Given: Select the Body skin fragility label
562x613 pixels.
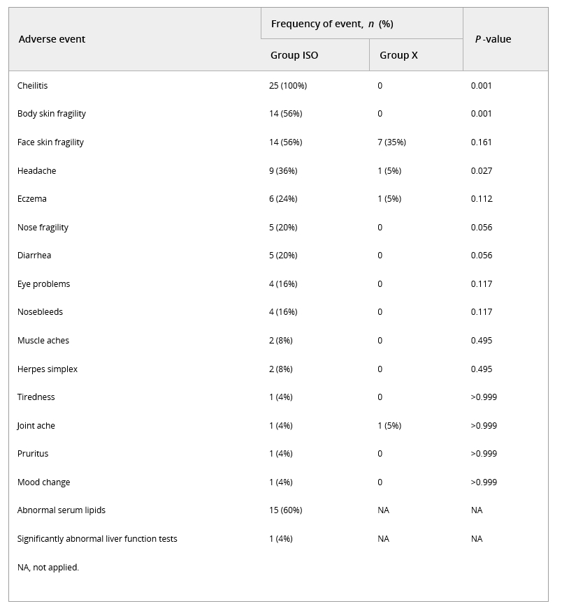Looking at the screenshot, I should 52,114.
